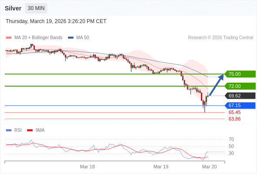Click the 69.62 current price tag
Viewport: 257px width, 174px height.
240,96
